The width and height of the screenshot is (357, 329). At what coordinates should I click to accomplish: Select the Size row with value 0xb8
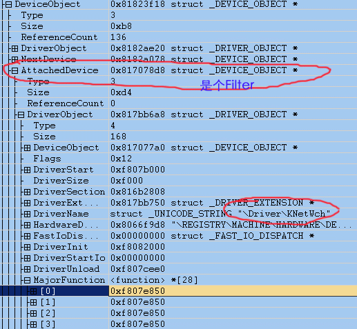pos(32,26)
